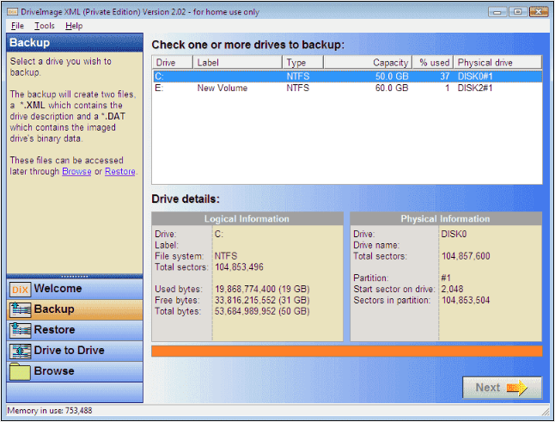Image resolution: width=555 pixels, height=422 pixels.
Task: Follow the Restore hyperlink in description
Action: [120, 172]
